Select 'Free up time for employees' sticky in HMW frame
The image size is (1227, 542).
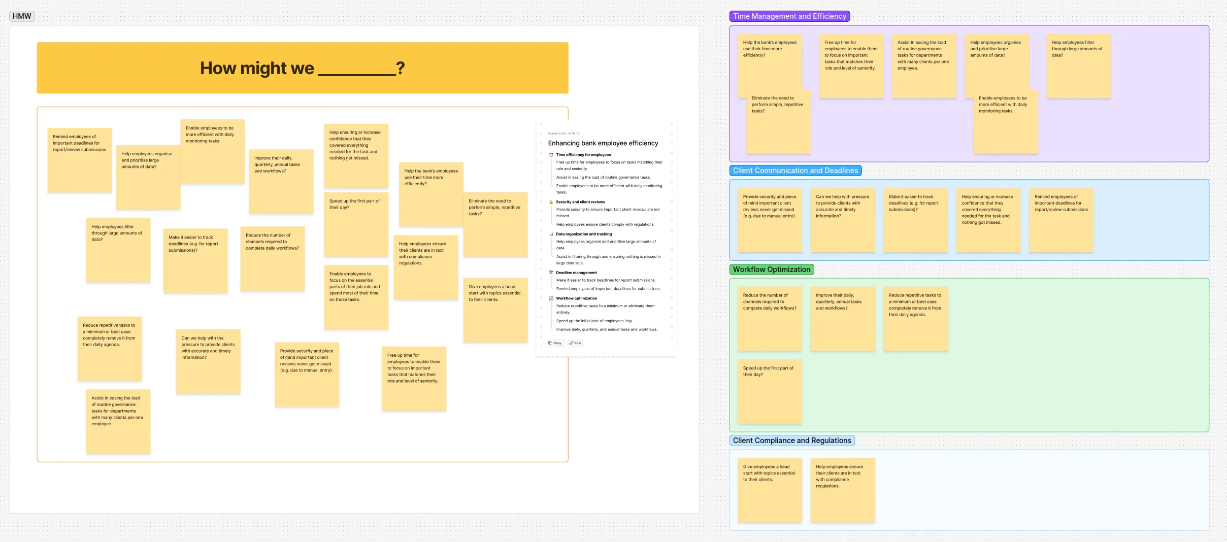[x=414, y=379]
